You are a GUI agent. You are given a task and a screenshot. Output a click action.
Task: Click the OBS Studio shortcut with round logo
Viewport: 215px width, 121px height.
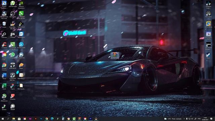click(x=13, y=14)
